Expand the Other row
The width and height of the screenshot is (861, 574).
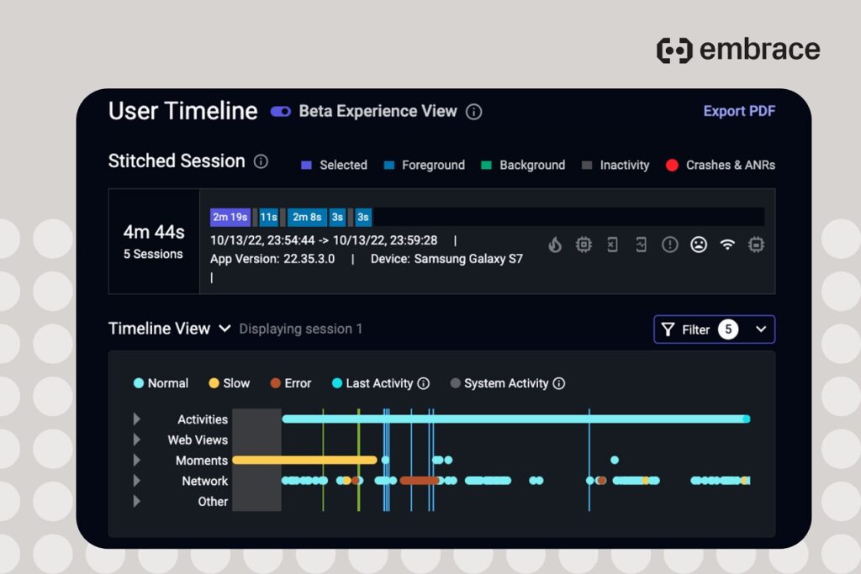(137, 501)
